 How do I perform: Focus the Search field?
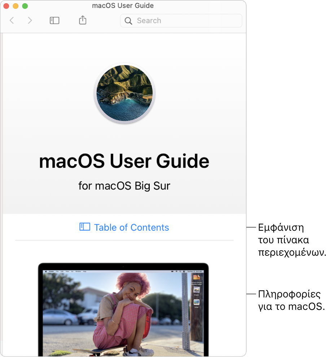tap(181, 21)
